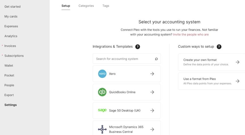Click the Select your accounting system heading
The height and width of the screenshot is (135, 245).
pos(169,22)
